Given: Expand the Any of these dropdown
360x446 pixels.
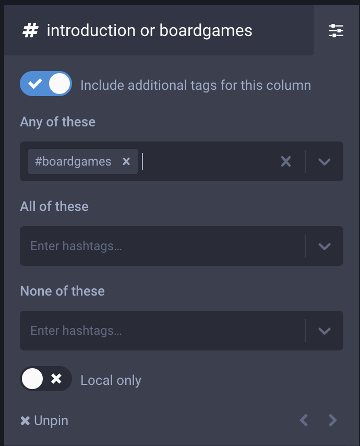Looking at the screenshot, I should [325, 161].
